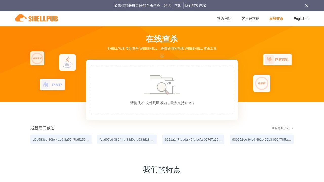Click threat hash starting with d0d583cb

61,139
